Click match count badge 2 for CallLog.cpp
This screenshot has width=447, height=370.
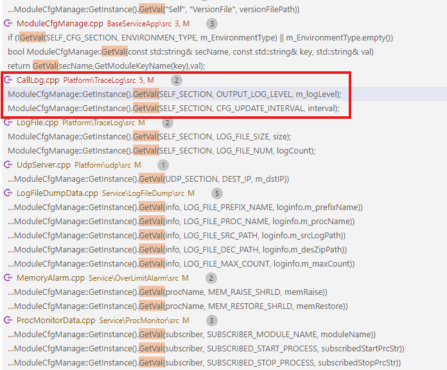coord(177,80)
